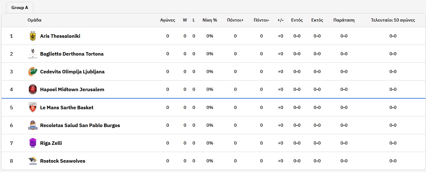This screenshot has height=172, width=426.
Task: Click the Παράταση column header
Action: click(344, 20)
